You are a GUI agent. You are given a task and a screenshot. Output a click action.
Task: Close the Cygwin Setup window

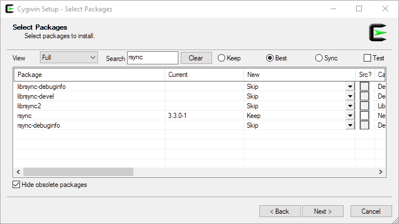385,9
